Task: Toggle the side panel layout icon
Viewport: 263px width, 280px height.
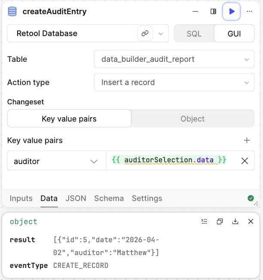Action: tap(213, 12)
